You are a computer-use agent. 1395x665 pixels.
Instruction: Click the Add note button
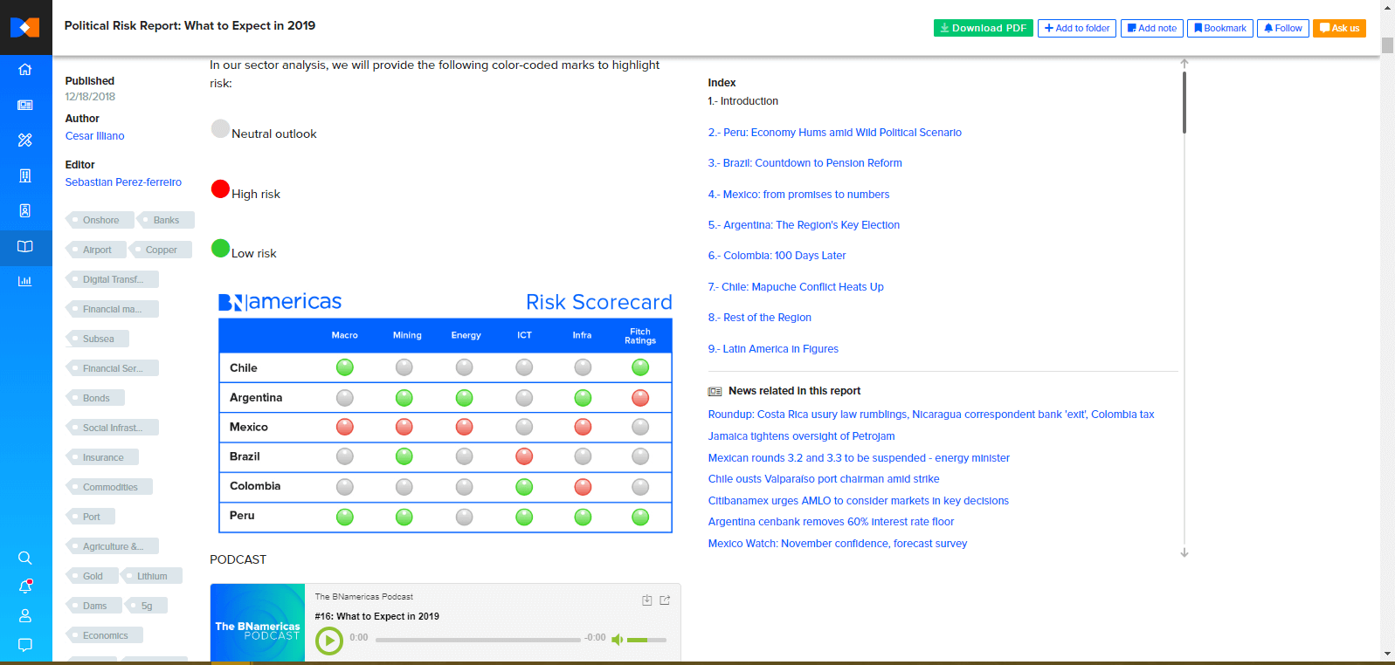[x=1152, y=28]
